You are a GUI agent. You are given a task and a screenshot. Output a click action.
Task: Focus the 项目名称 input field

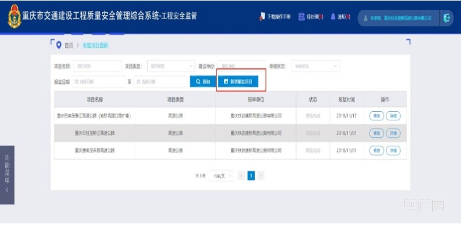(x=97, y=66)
